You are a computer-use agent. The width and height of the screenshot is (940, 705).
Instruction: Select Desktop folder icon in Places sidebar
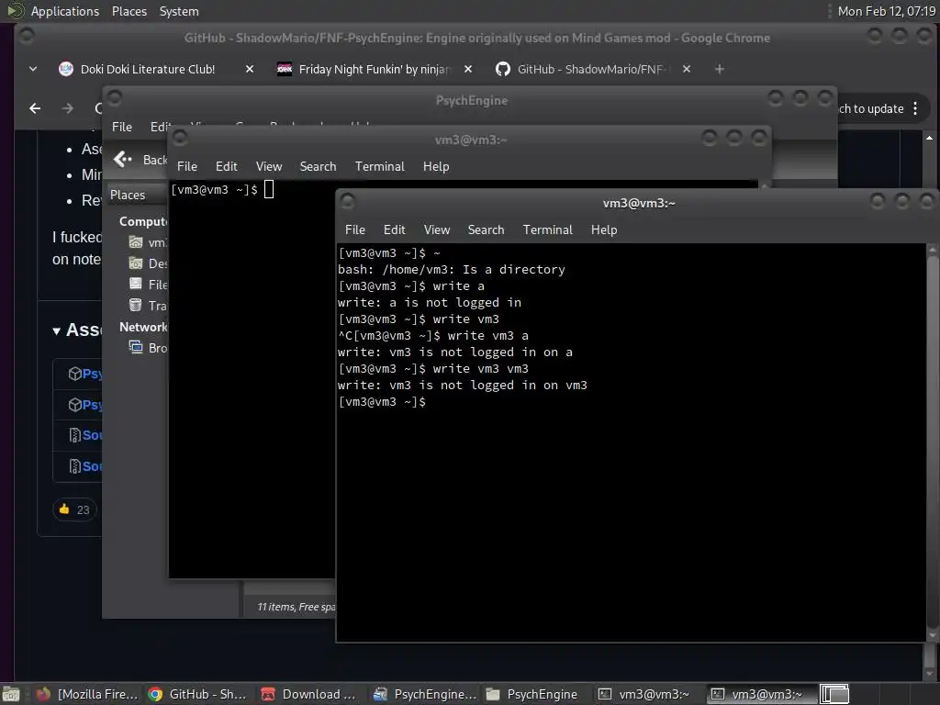(136, 263)
